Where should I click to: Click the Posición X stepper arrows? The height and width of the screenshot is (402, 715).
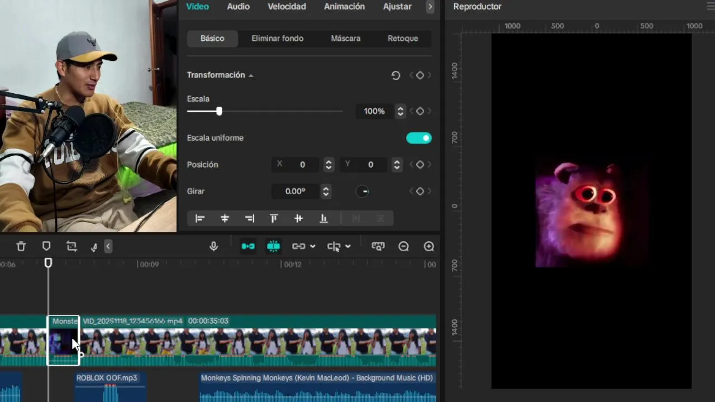click(x=328, y=164)
